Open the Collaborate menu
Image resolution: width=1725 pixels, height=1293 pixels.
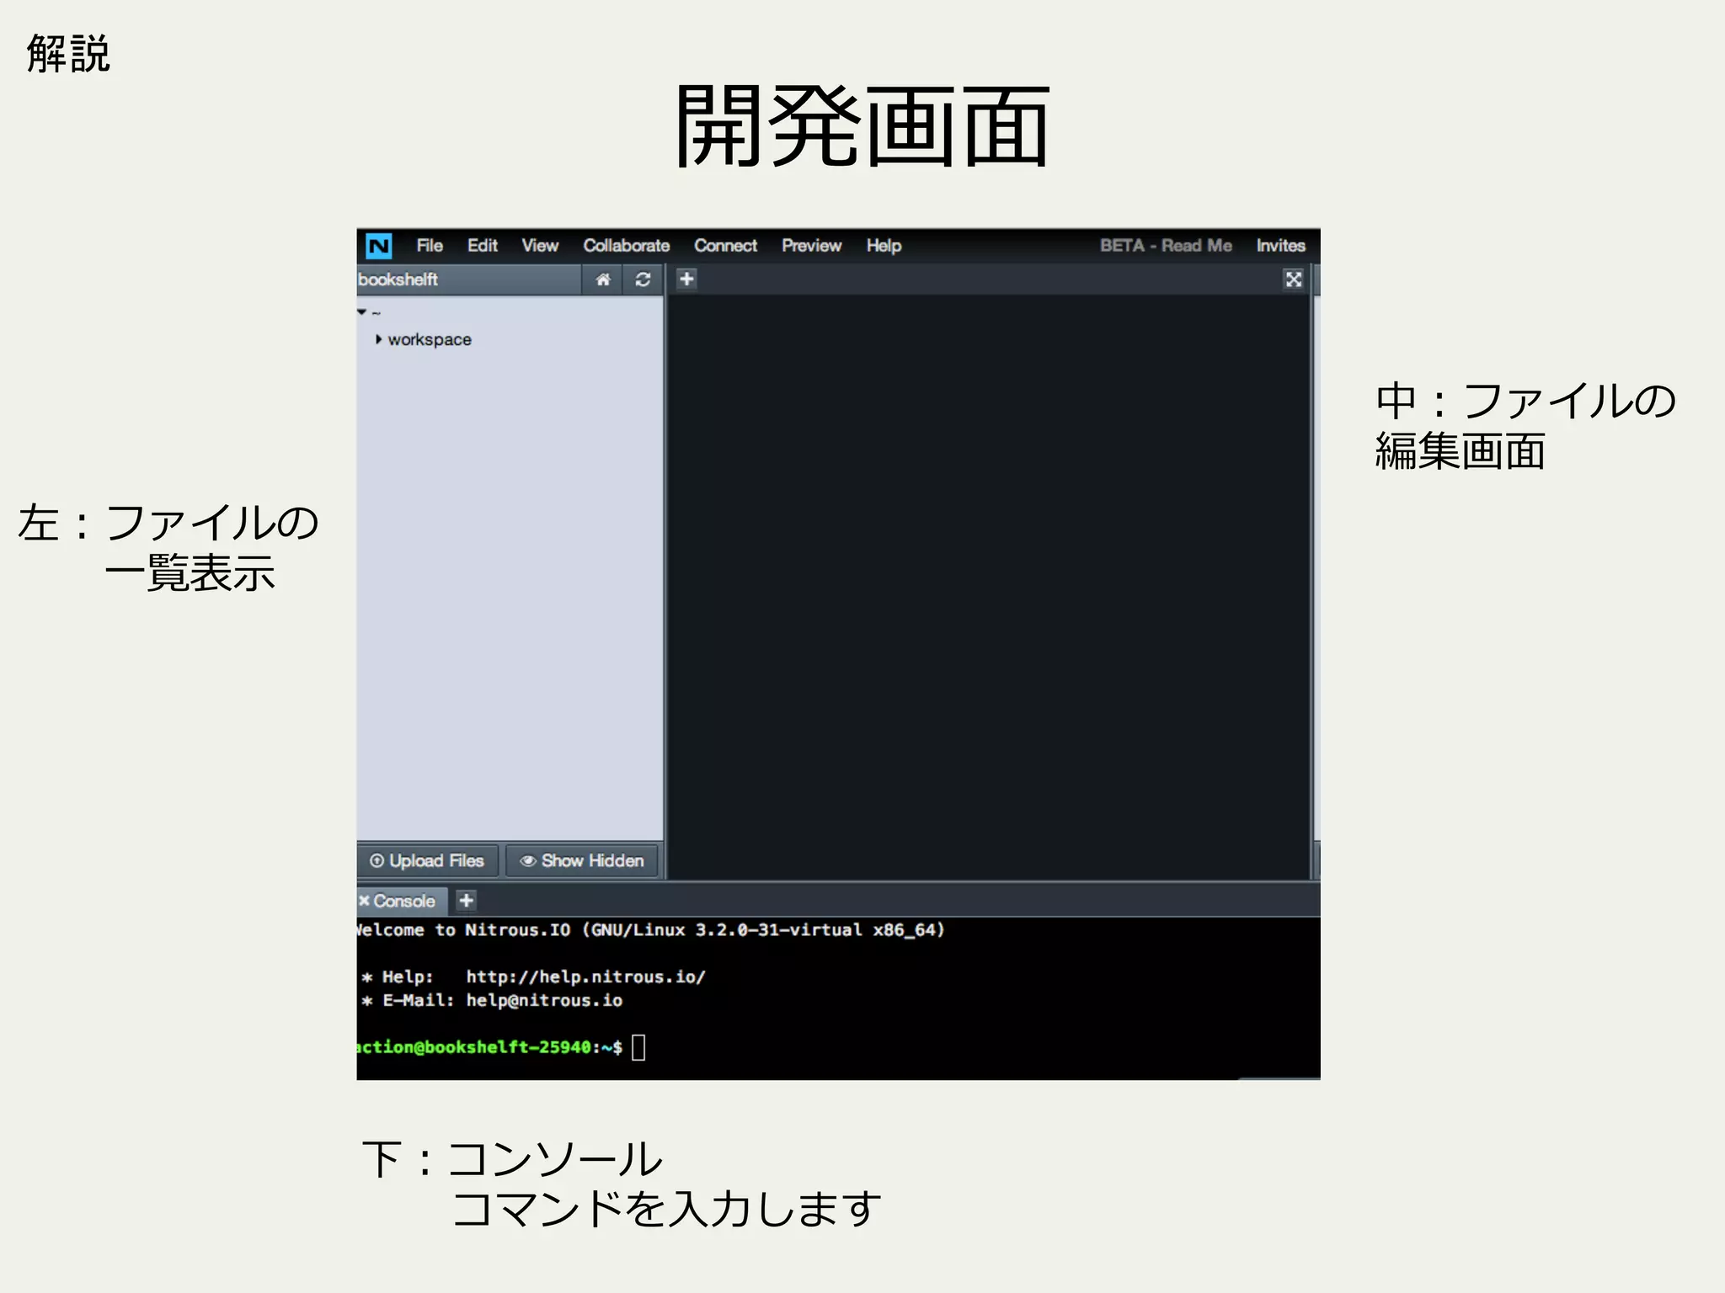pyautogui.click(x=627, y=246)
